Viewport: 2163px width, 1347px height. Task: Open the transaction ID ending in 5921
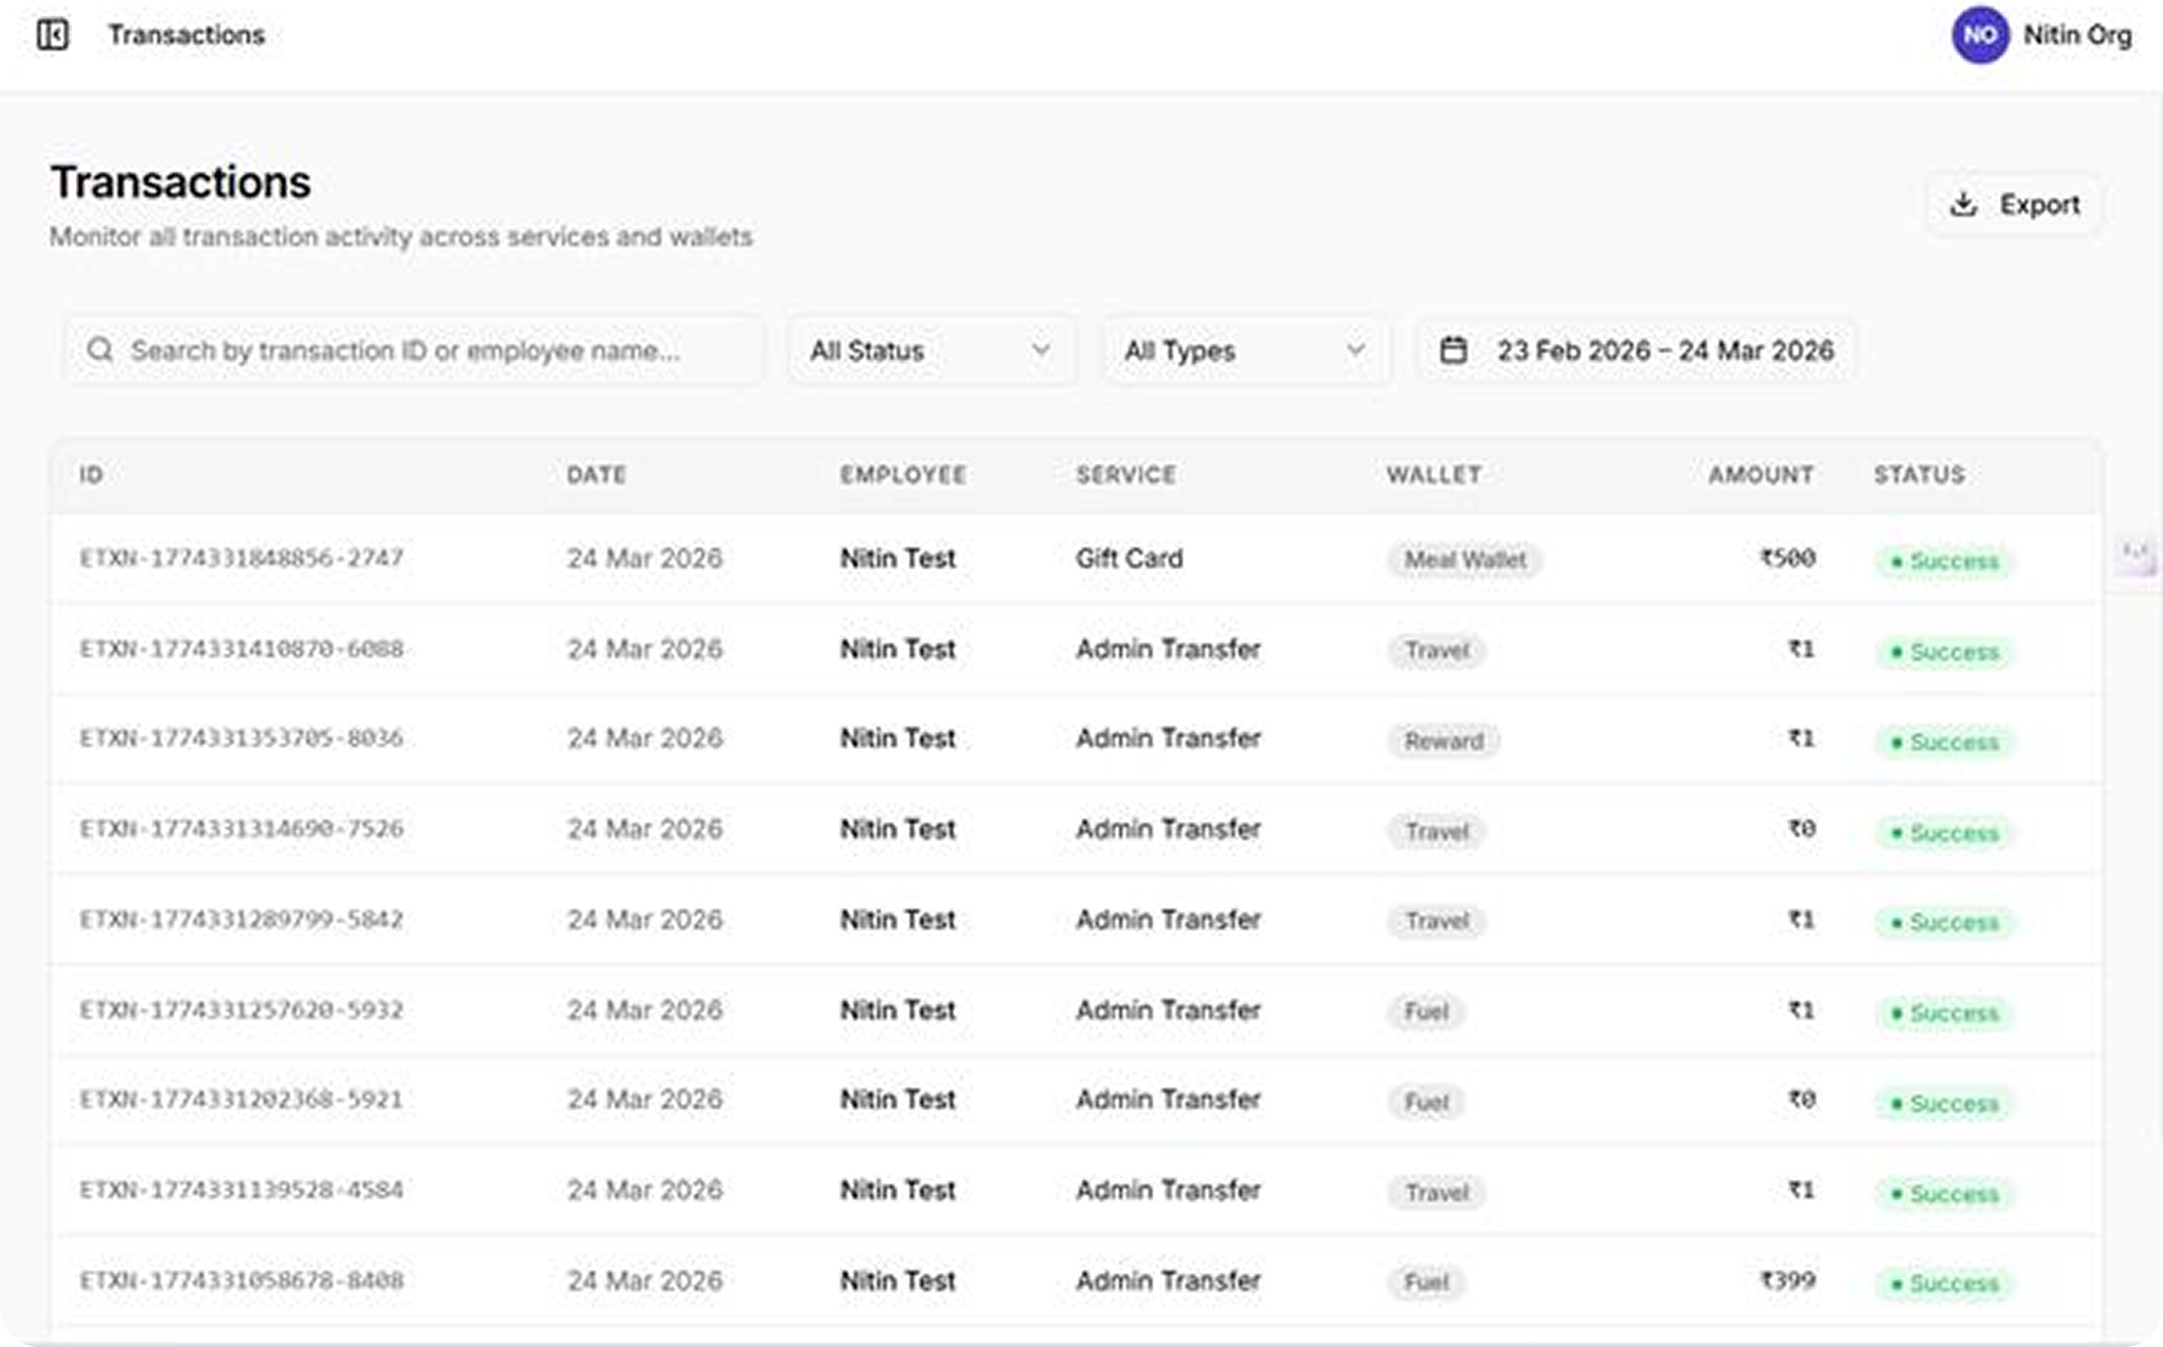click(242, 1099)
